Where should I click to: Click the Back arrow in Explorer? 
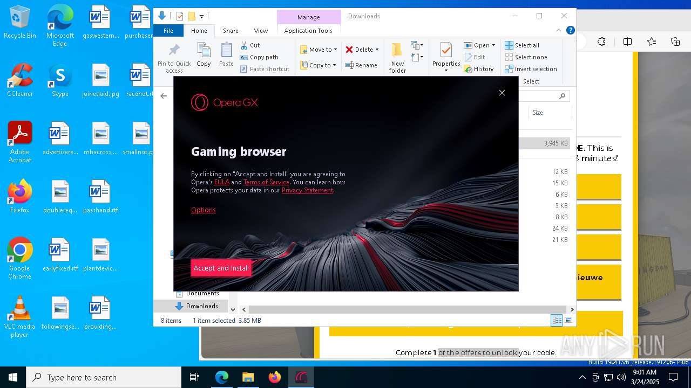(164, 96)
